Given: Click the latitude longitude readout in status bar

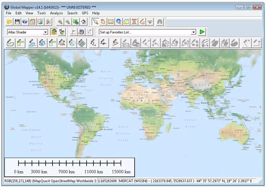Looking at the screenshot, I should point(224,181).
